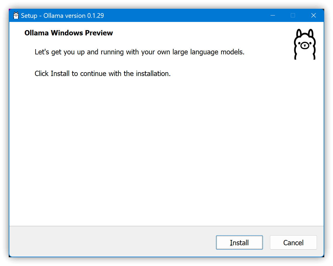Cancel the Ollama setup

coord(293,242)
